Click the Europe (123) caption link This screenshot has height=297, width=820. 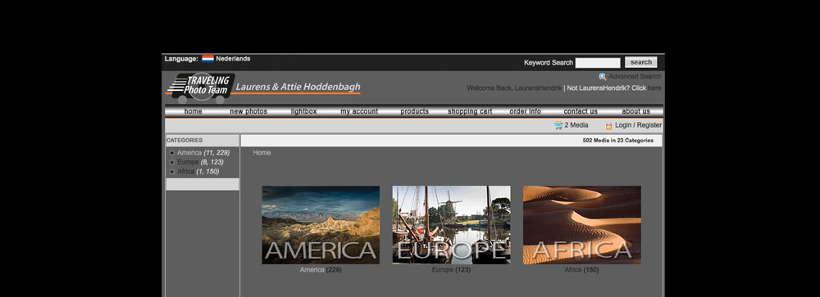[451, 270]
